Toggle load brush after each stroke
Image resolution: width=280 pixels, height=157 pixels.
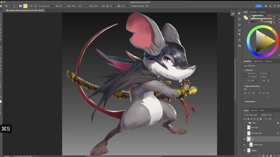coord(31,6)
